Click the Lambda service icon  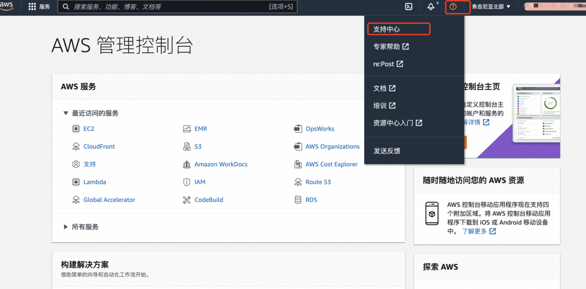click(x=76, y=182)
